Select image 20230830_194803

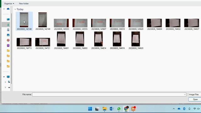[80, 40]
